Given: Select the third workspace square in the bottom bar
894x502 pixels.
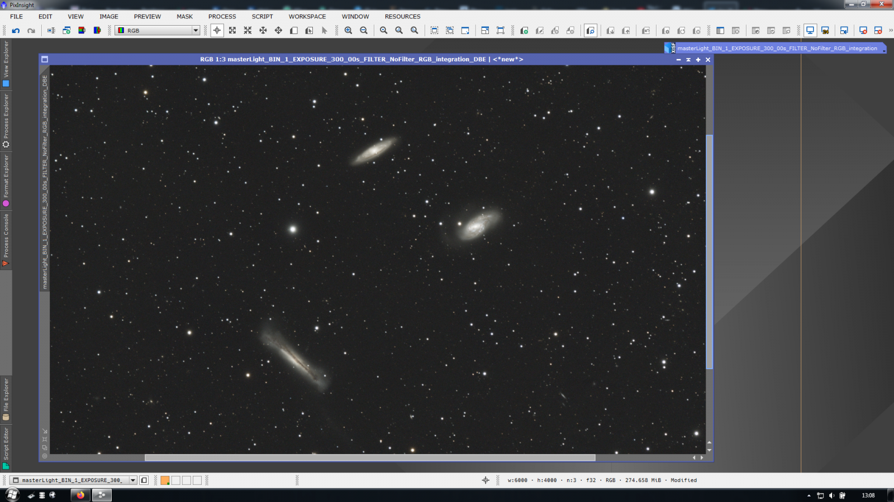Looking at the screenshot, I should point(187,480).
